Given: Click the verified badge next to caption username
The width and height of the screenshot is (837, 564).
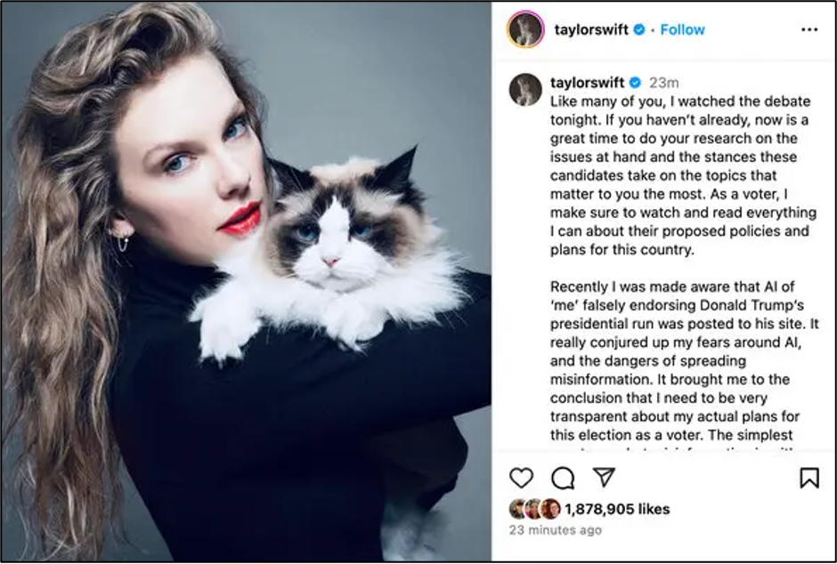Looking at the screenshot, I should pyautogui.click(x=635, y=83).
